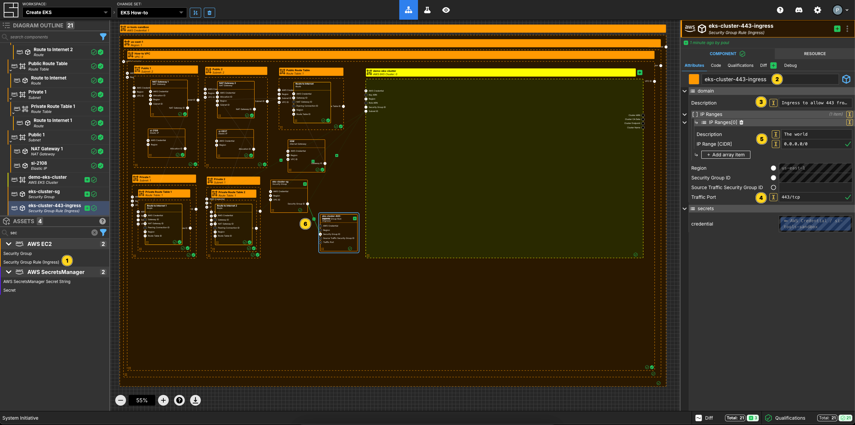Click the Add array item button
The height and width of the screenshot is (425, 855).
726,155
